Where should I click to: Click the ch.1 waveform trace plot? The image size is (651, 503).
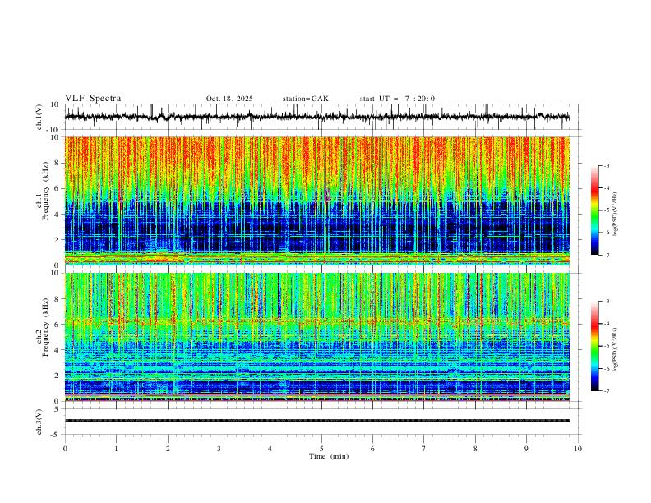pyautogui.click(x=317, y=117)
